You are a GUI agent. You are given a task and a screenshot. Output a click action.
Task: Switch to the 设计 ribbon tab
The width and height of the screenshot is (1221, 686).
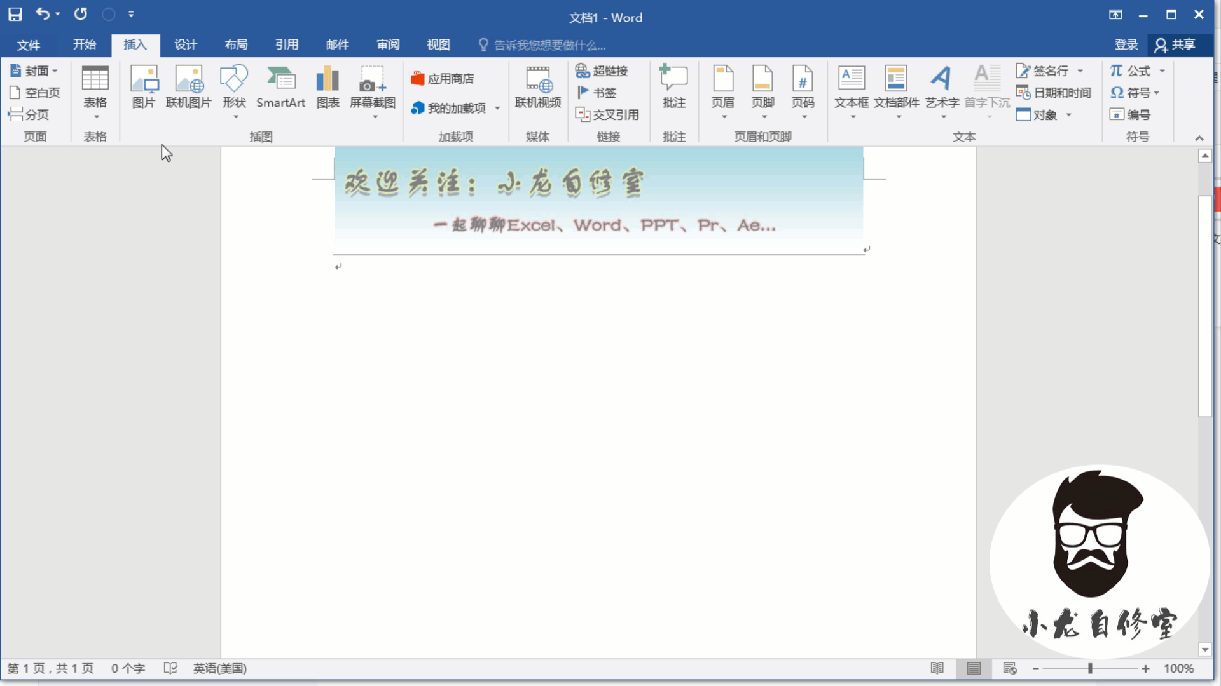point(186,44)
